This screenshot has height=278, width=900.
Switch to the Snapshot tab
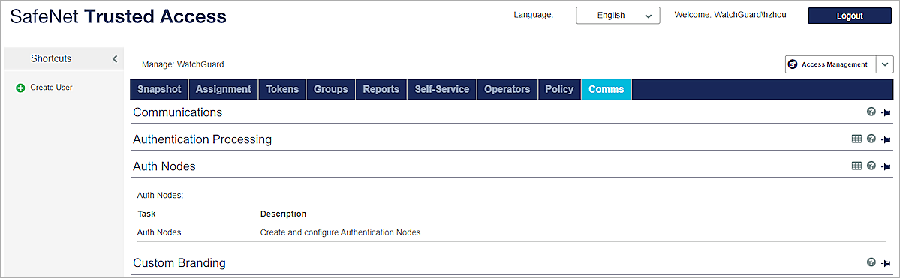pos(160,89)
